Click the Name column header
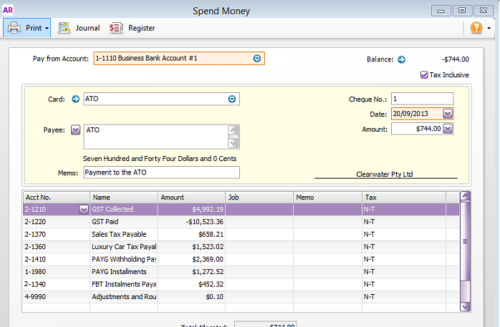This screenshot has height=327, width=500. coord(124,197)
